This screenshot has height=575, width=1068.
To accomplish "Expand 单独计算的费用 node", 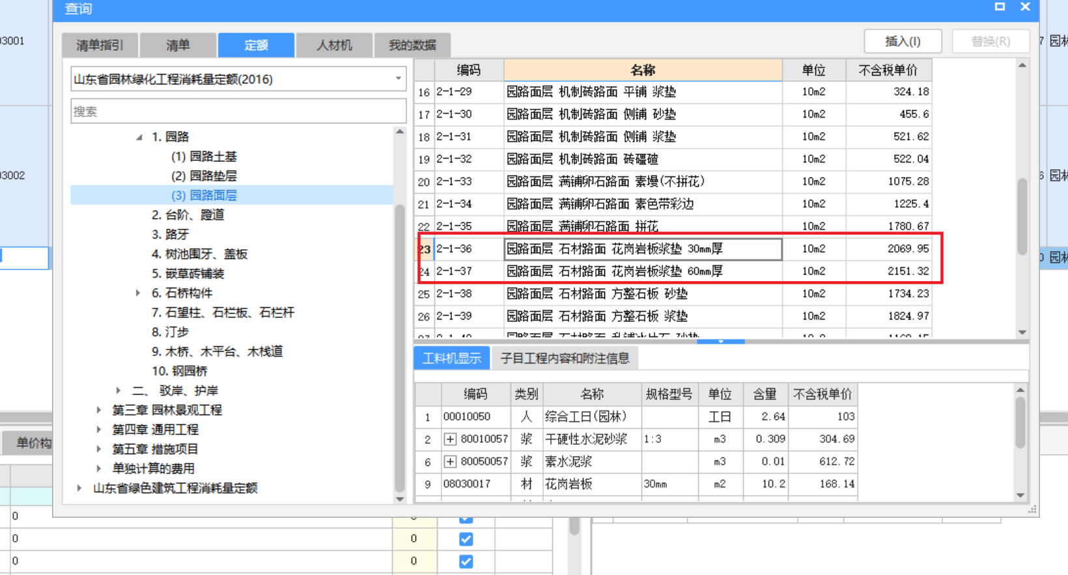I will 99,469.
